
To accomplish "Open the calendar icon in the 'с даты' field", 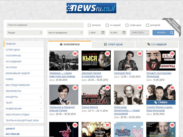I will point(103,33).
